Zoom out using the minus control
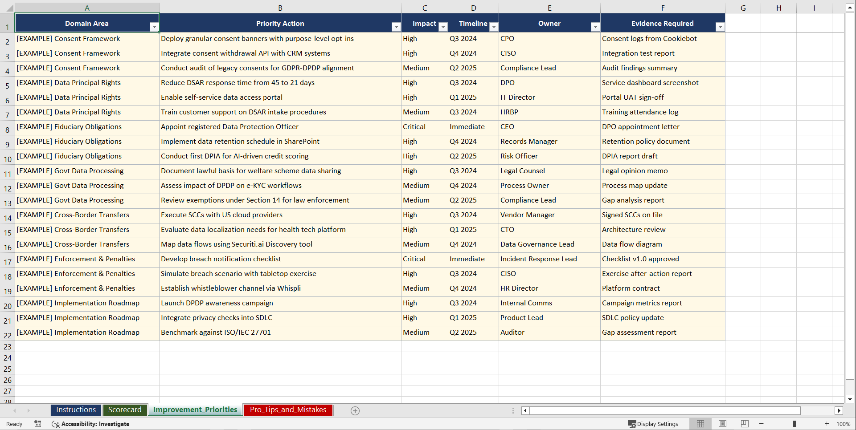The image size is (856, 430). (x=761, y=424)
